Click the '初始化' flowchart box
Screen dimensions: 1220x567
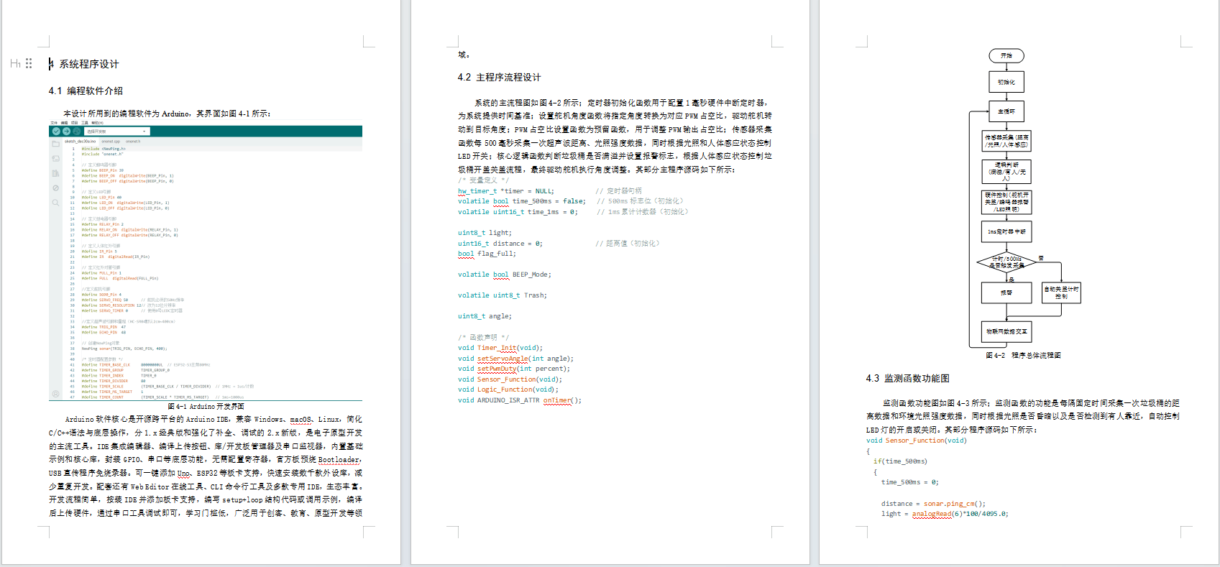coord(1006,82)
